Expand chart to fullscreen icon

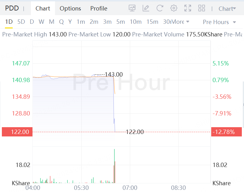[188, 8]
